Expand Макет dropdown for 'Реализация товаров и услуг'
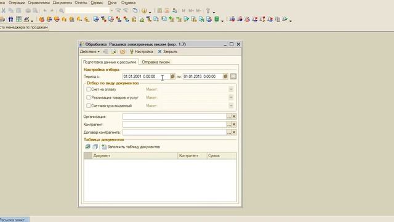Viewport: 394px width, 222px height. click(231, 97)
